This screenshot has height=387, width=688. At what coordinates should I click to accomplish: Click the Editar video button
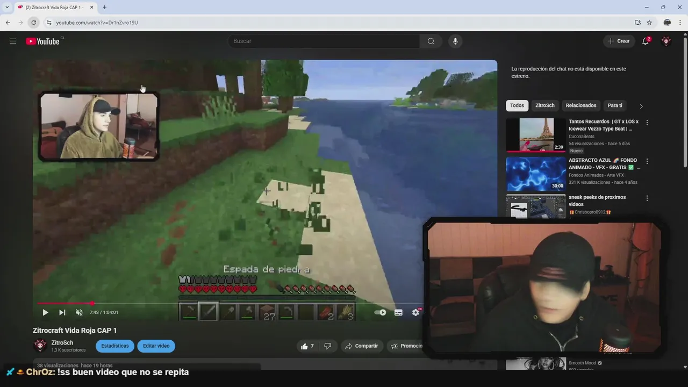click(x=156, y=346)
